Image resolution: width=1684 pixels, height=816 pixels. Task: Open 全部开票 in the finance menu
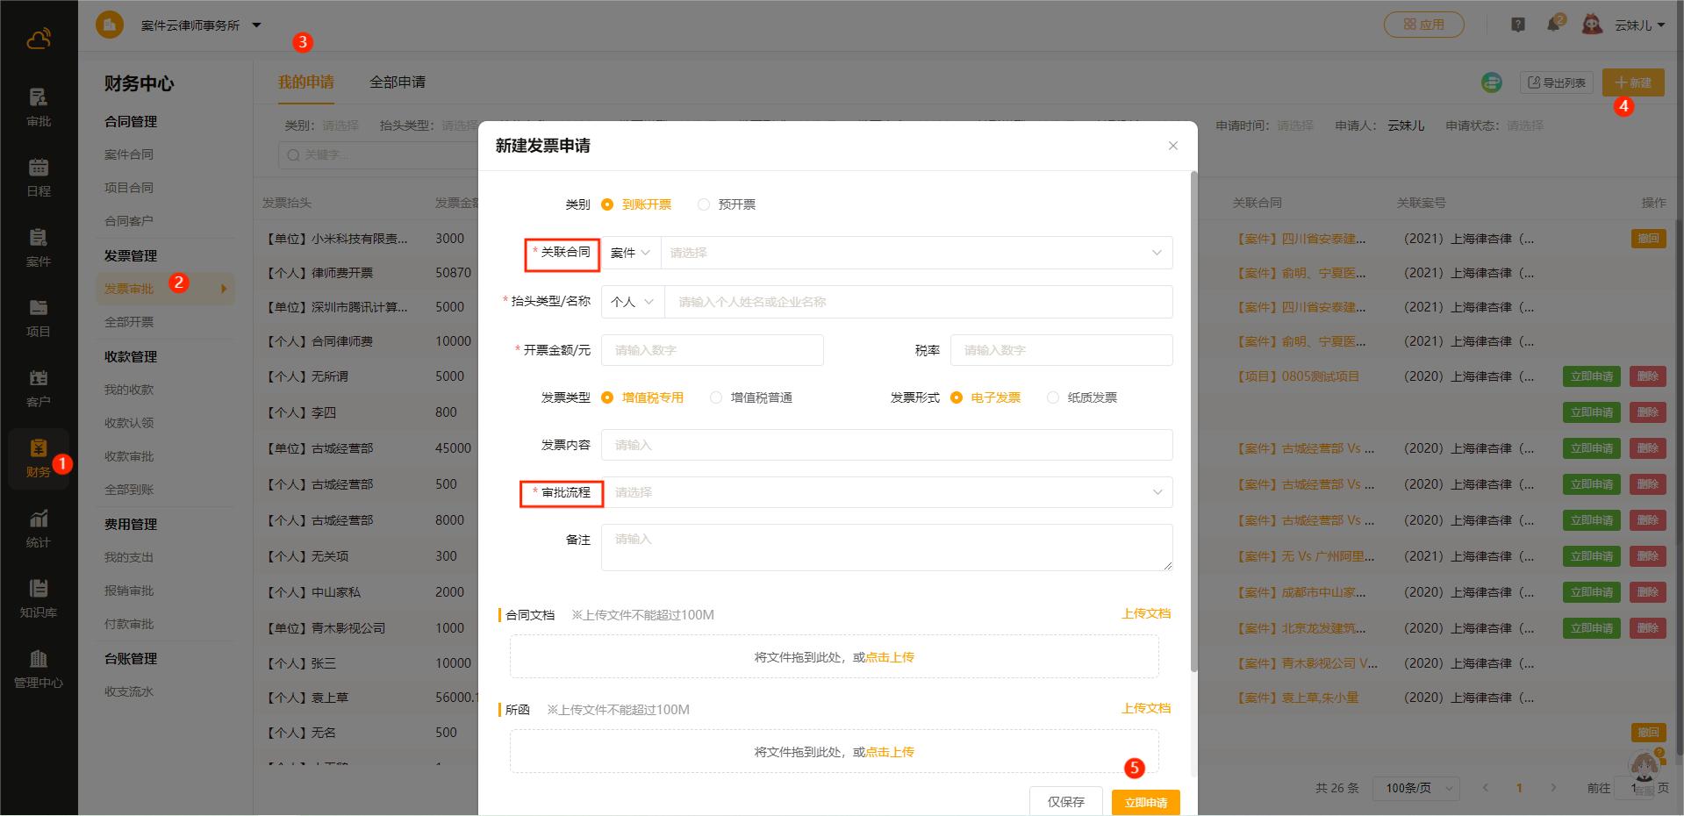pyautogui.click(x=129, y=322)
